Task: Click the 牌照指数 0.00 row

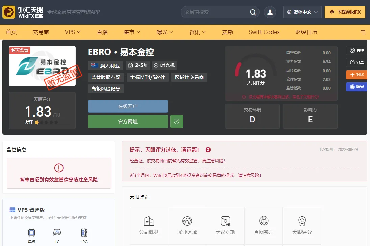Action: click(x=308, y=53)
